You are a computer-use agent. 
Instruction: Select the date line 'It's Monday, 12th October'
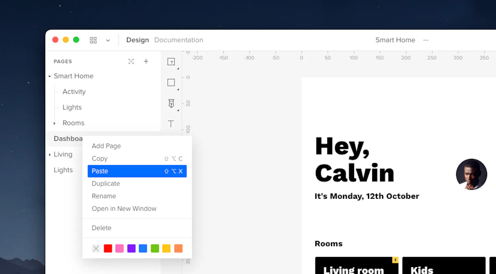click(x=367, y=196)
